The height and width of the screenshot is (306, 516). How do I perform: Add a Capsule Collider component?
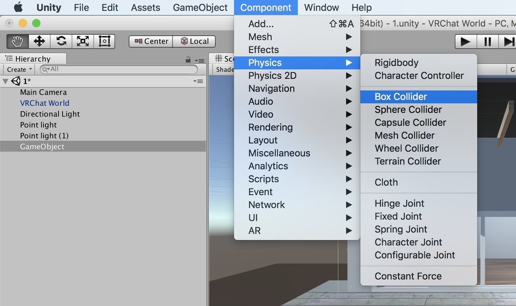(419, 123)
